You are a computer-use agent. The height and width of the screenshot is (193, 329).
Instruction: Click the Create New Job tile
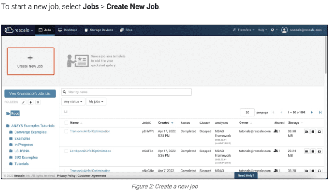[x=30, y=61]
